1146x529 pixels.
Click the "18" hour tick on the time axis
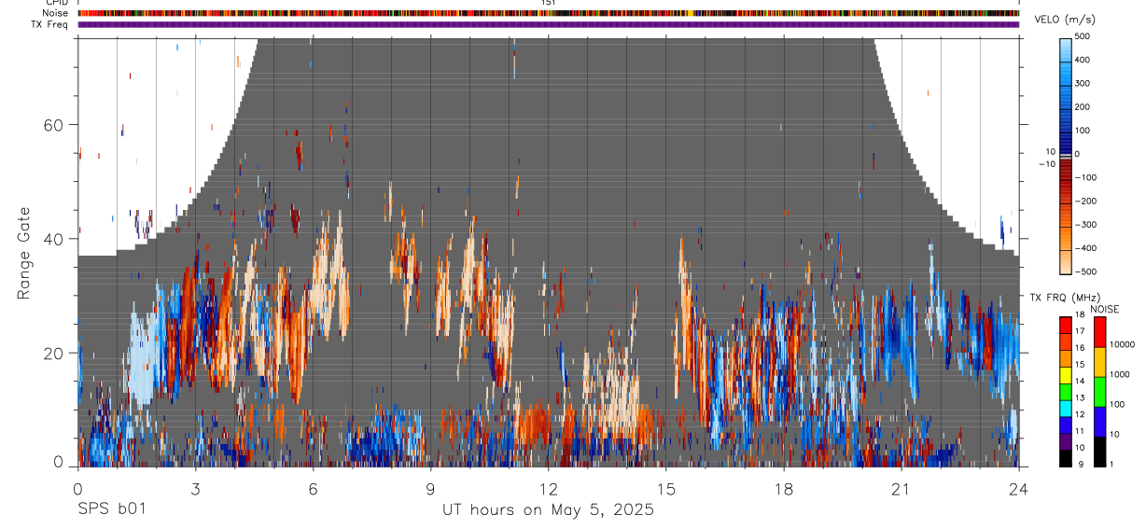tap(783, 488)
